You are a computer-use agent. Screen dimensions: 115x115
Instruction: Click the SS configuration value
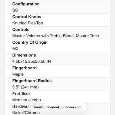15,10
